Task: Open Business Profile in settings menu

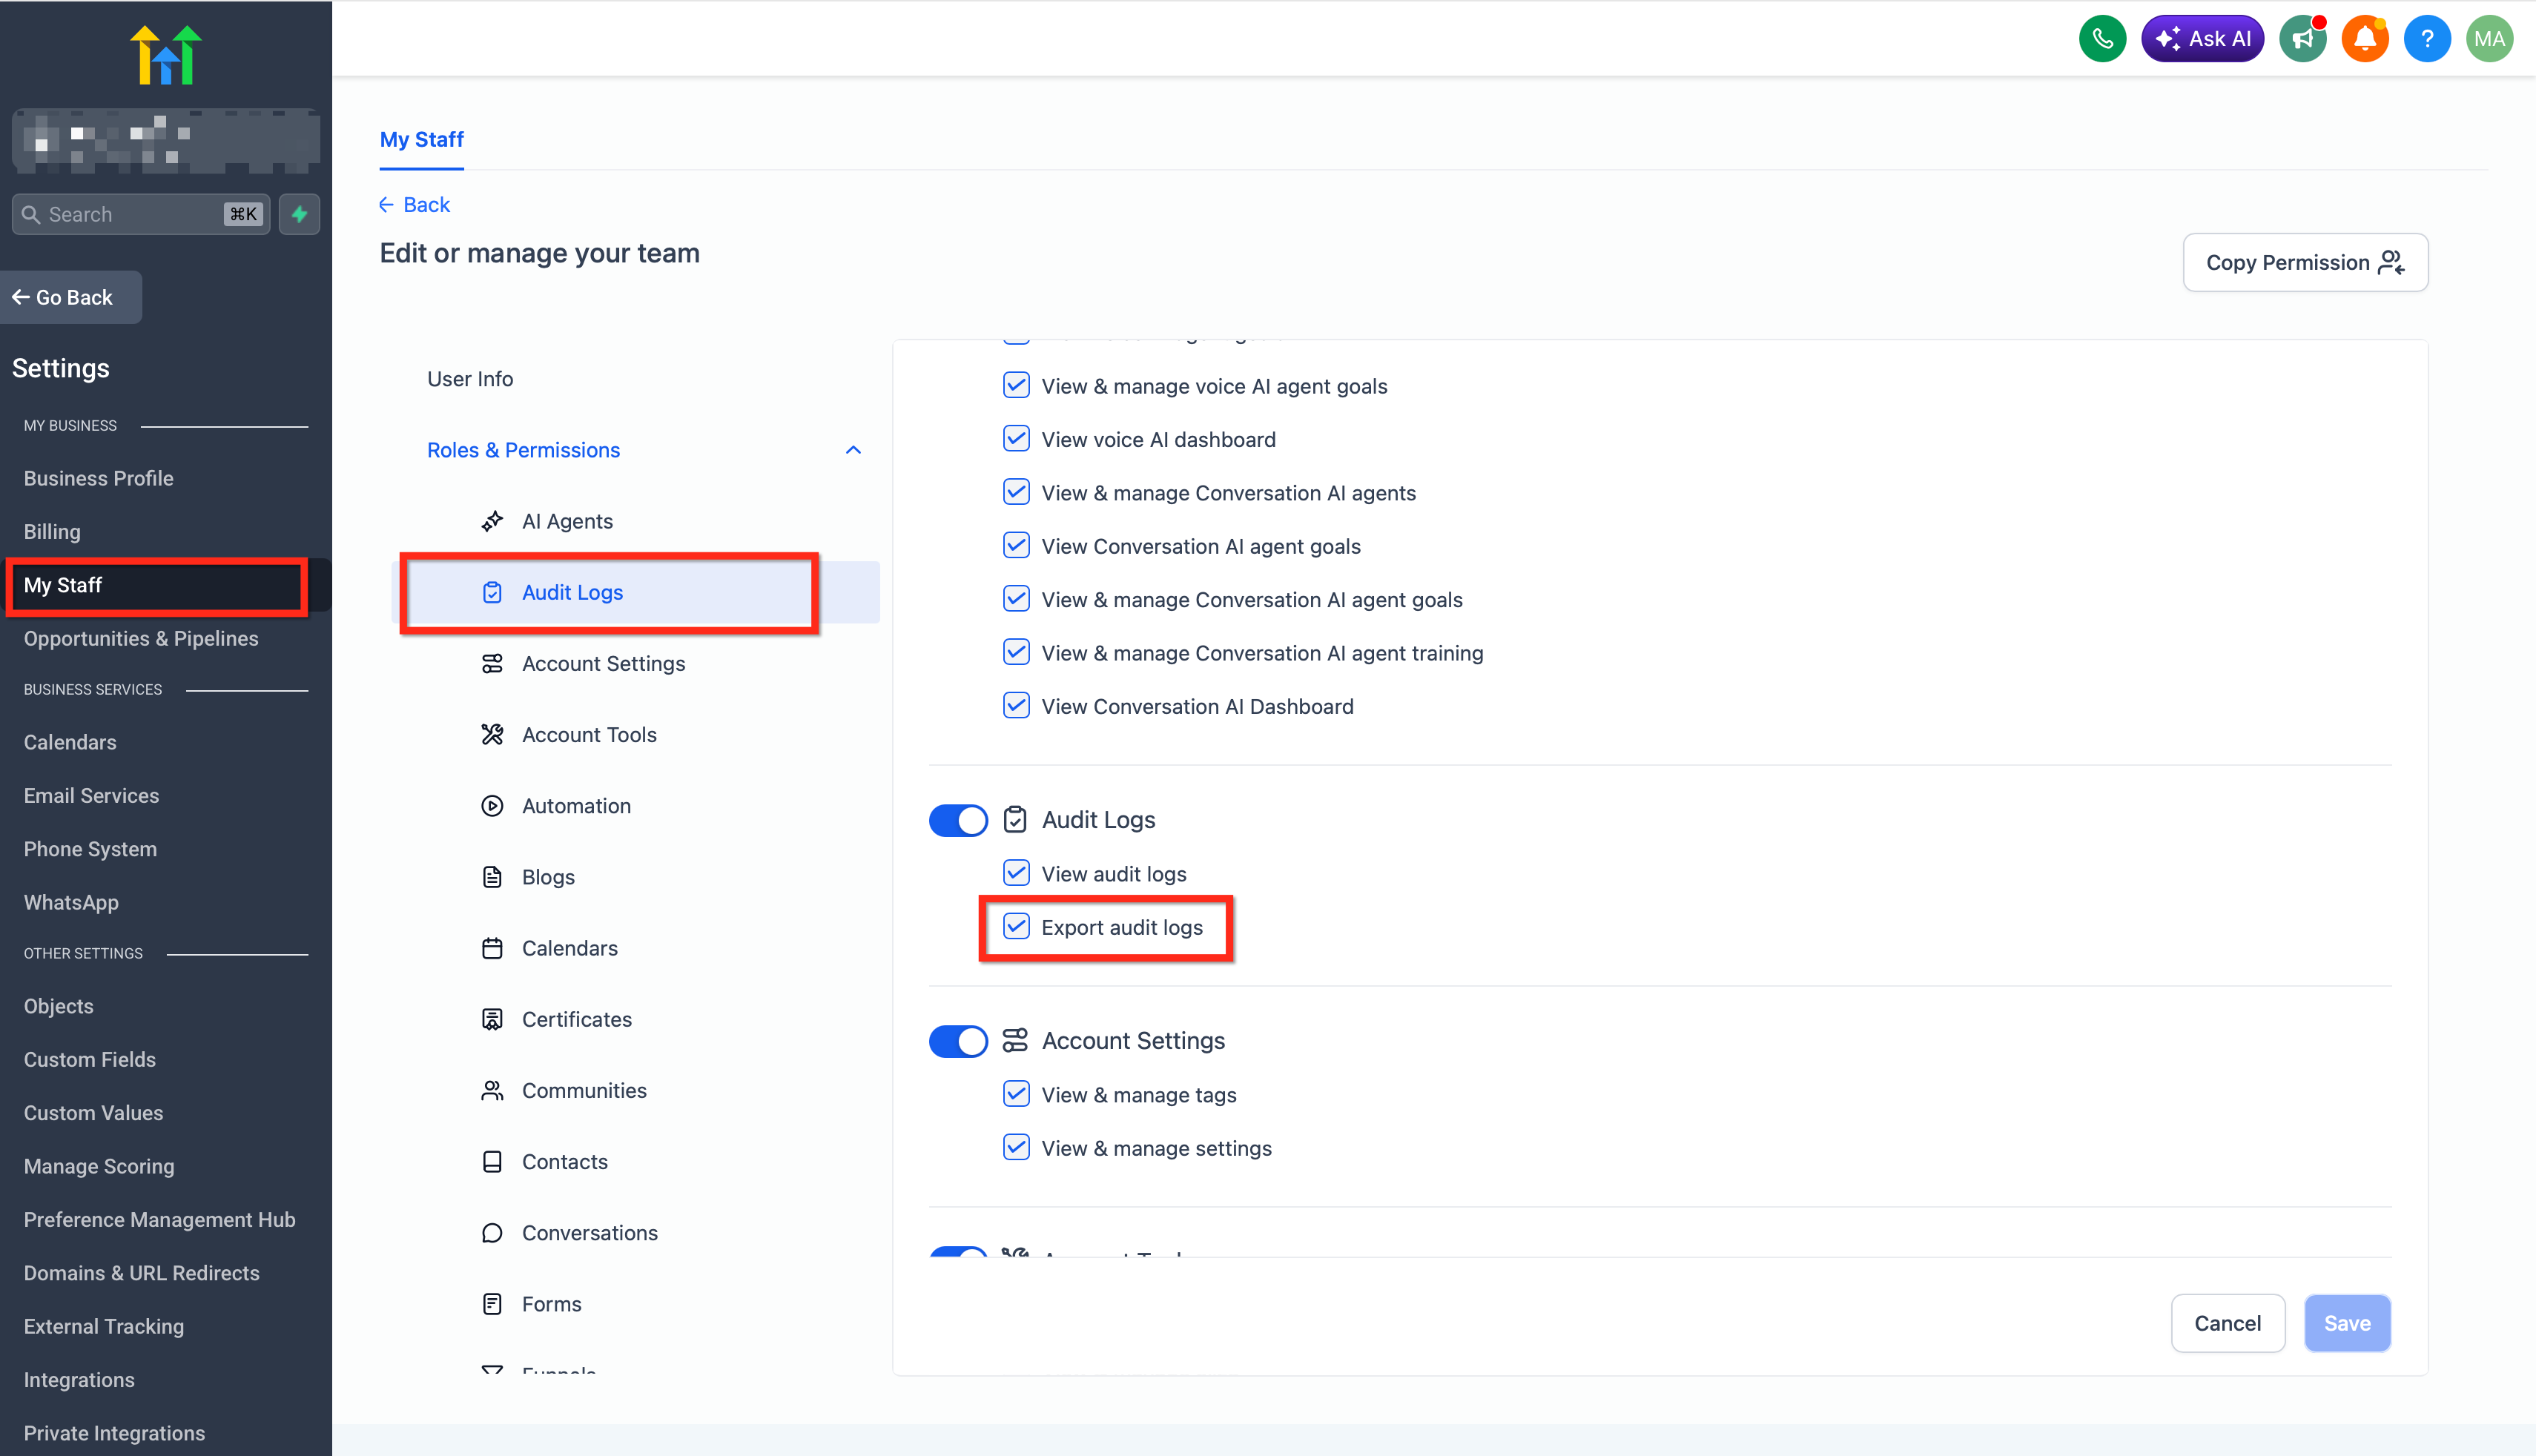Action: coord(98,478)
